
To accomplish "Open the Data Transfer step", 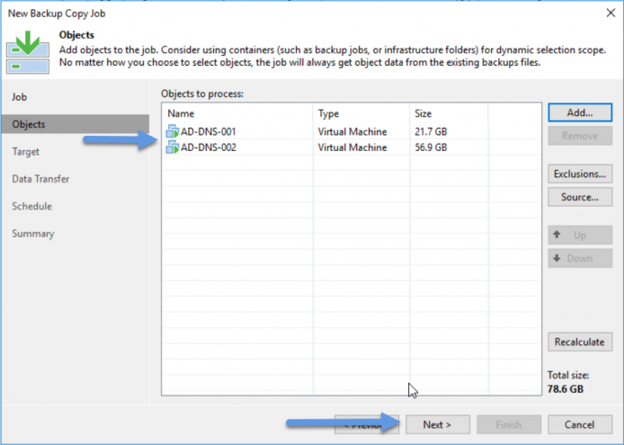I will point(40,179).
